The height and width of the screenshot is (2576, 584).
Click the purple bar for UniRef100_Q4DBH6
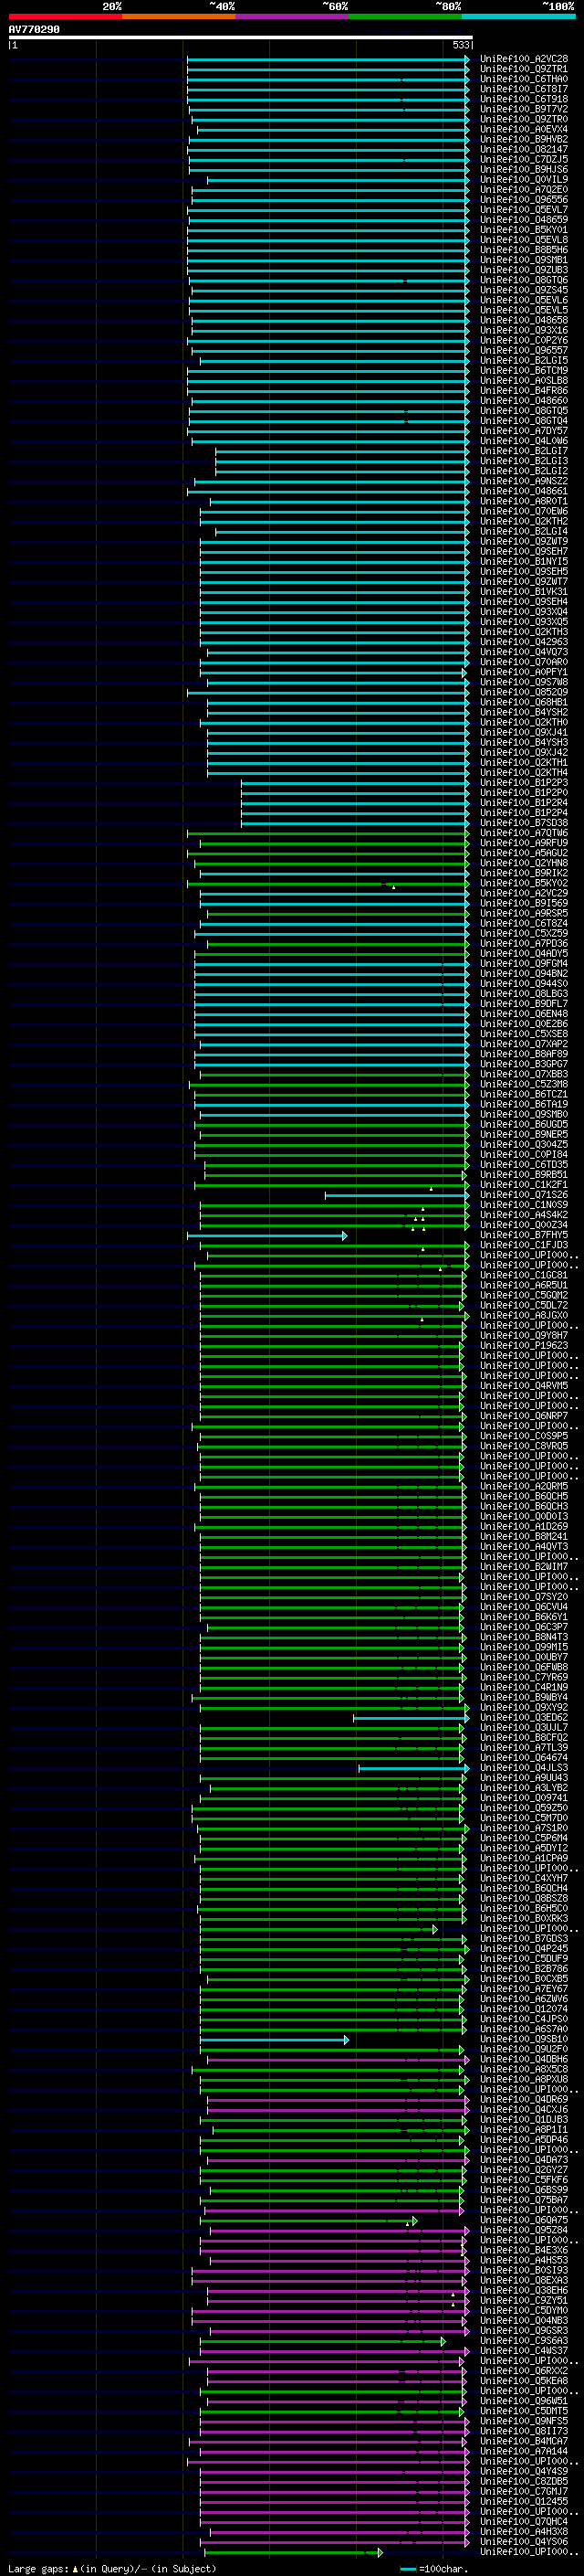pos(338,2059)
